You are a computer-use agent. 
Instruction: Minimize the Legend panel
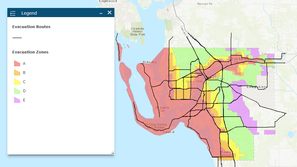tap(101, 13)
